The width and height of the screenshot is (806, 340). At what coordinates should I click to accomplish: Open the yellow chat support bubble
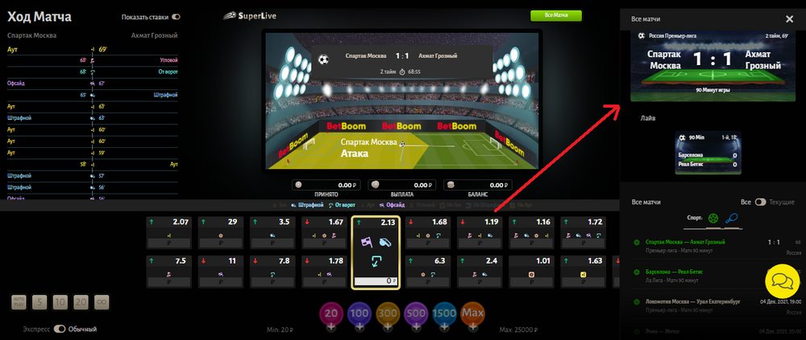pyautogui.click(x=782, y=281)
